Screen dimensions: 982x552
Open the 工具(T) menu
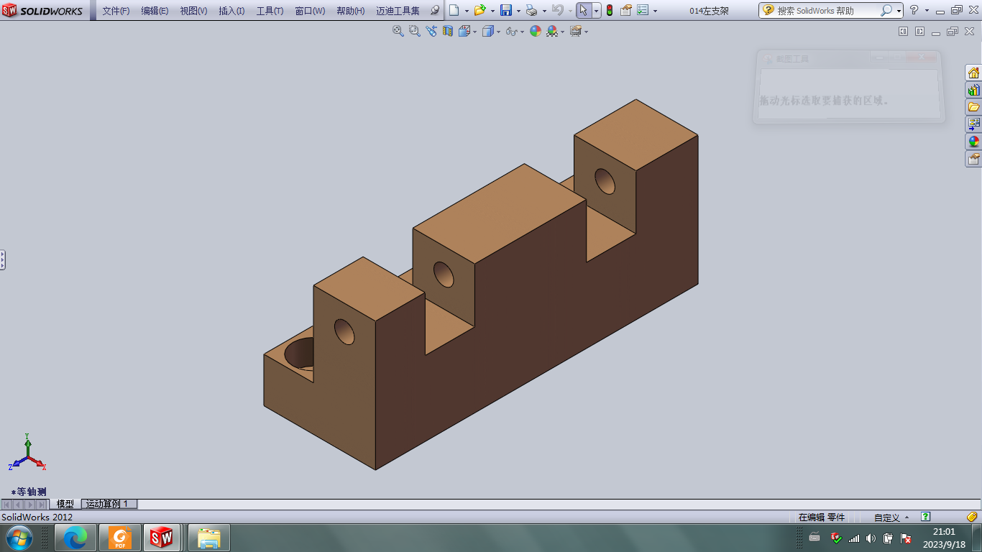tap(270, 11)
